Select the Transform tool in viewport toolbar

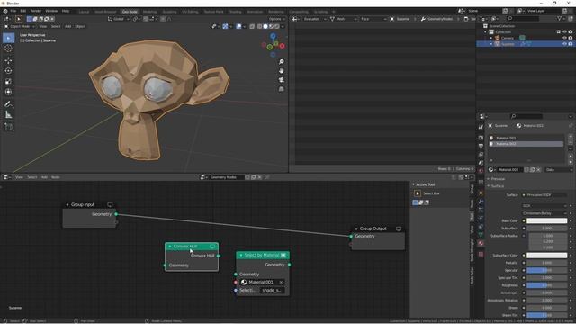8,92
